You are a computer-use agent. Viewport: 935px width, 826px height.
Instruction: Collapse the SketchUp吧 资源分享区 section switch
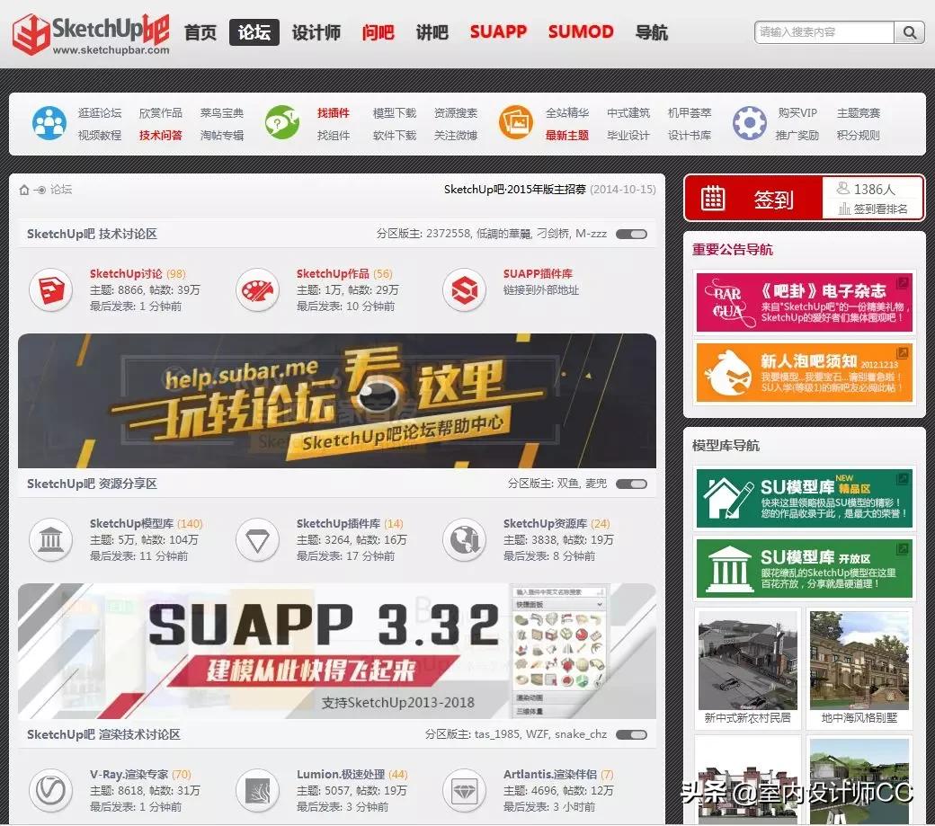pyautogui.click(x=633, y=483)
